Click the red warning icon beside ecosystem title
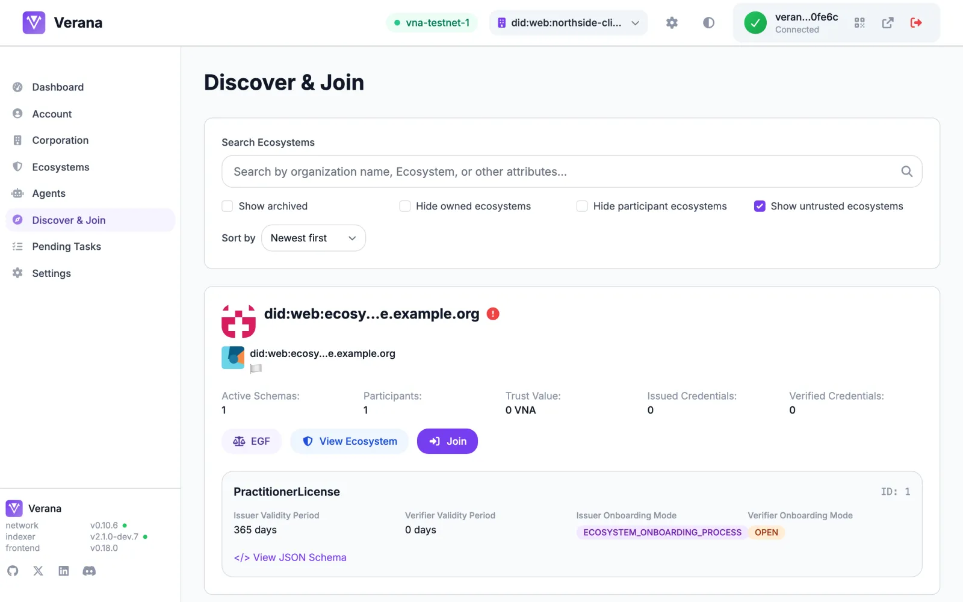The image size is (963, 602). pos(493,314)
